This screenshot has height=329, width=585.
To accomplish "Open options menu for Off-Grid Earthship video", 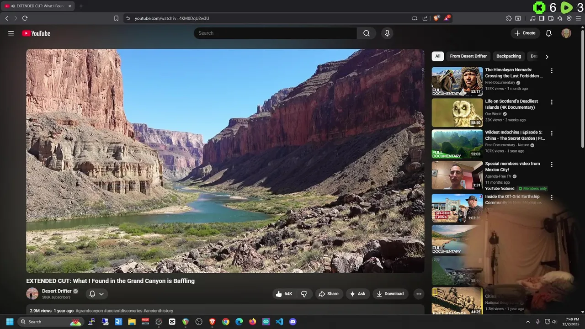I will tap(552, 197).
